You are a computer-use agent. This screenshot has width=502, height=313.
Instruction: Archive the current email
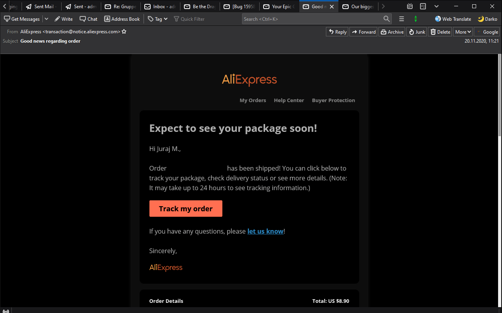(392, 32)
